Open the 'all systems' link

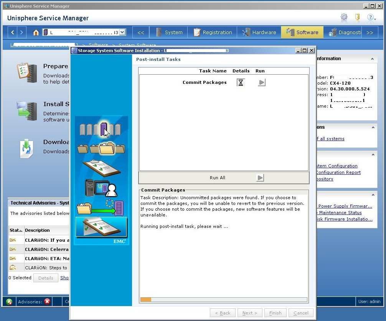tap(330, 139)
